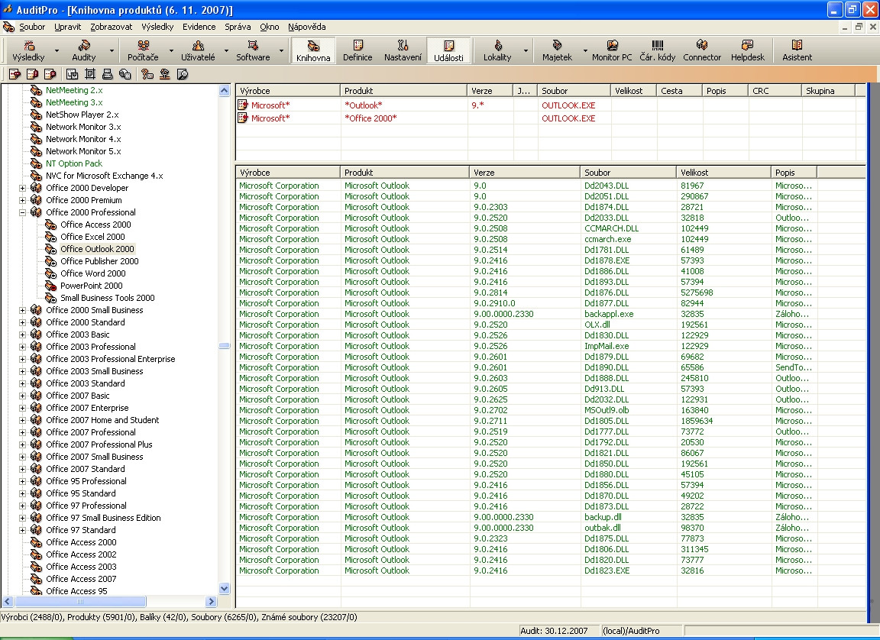This screenshot has width=880, height=640.
Task: Start the Asistent wizard
Action: tap(797, 50)
